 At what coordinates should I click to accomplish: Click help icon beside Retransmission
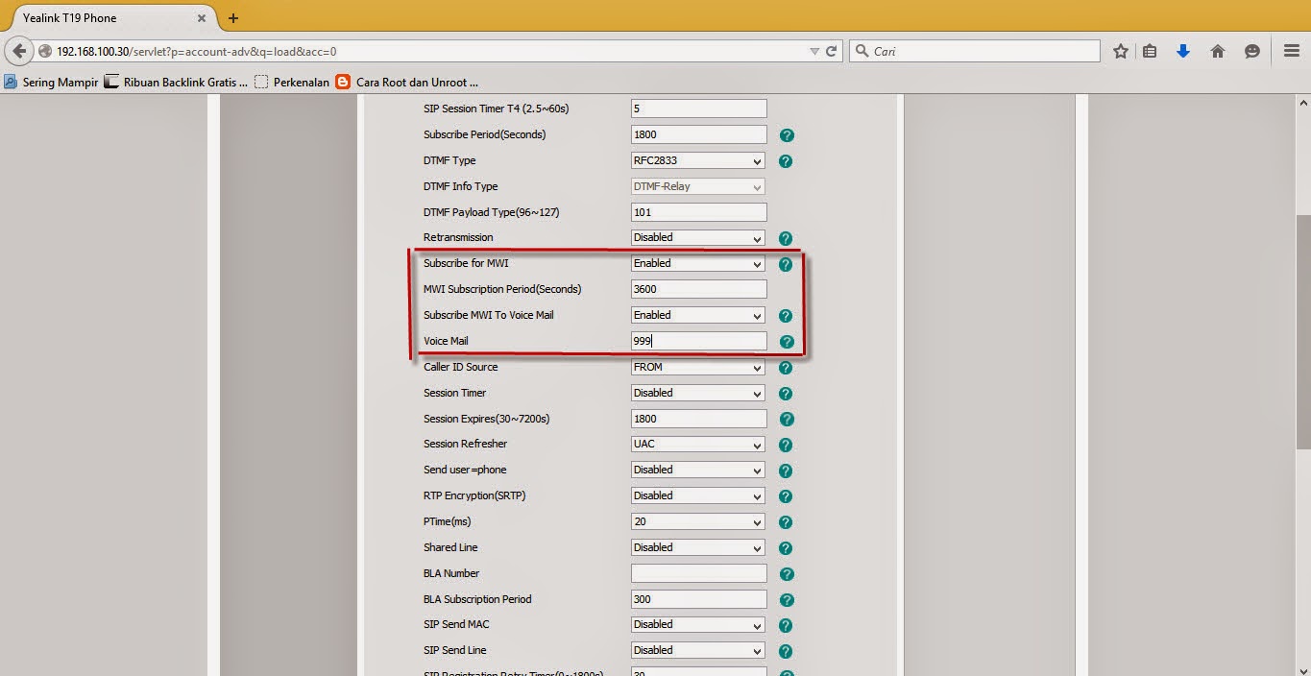(x=786, y=238)
